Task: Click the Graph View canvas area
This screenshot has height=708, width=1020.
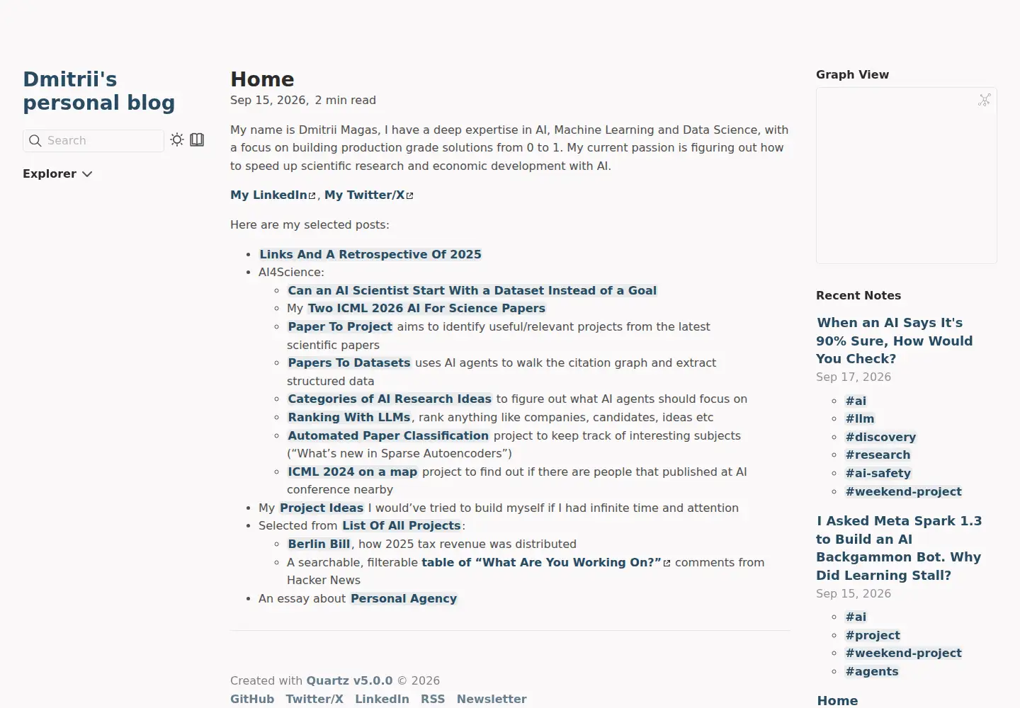Action: tap(907, 176)
